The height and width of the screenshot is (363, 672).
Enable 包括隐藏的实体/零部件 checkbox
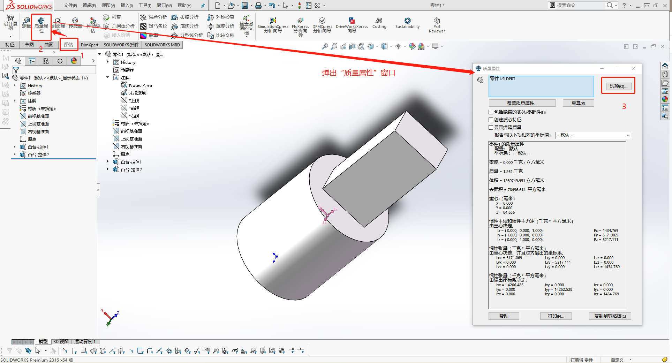coord(491,112)
